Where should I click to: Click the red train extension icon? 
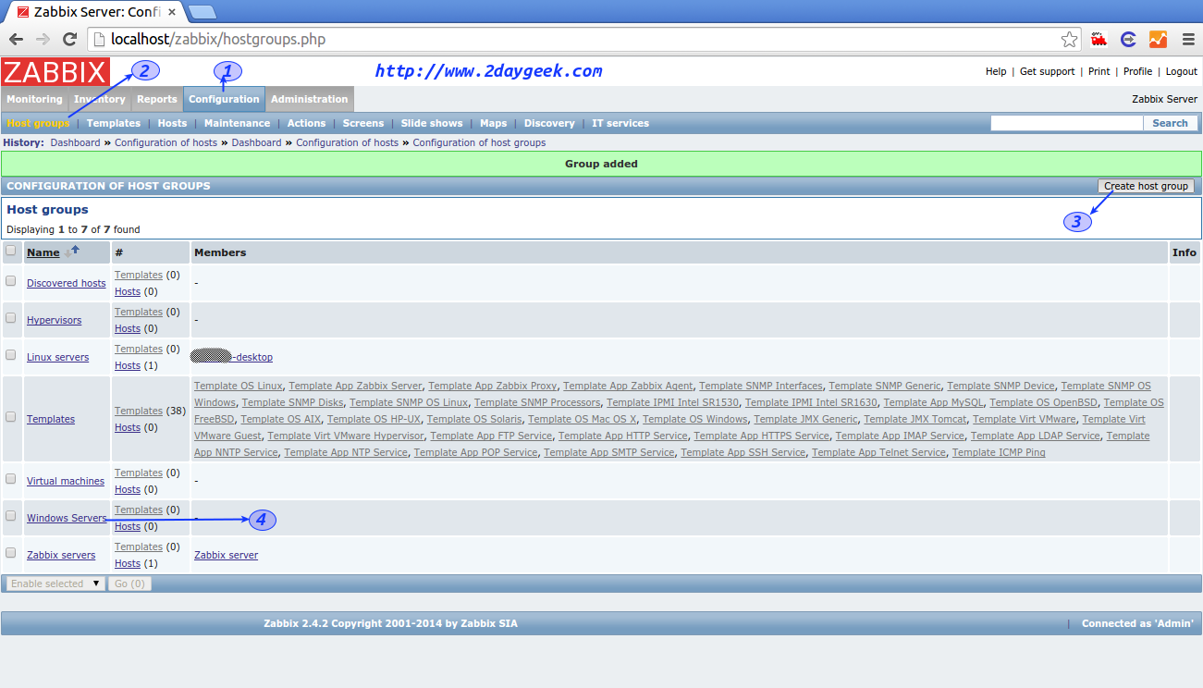(1099, 39)
